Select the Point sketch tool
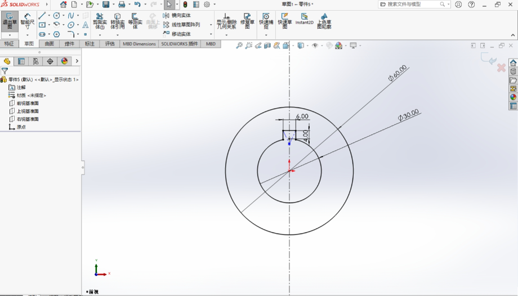Image resolution: width=518 pixels, height=296 pixels. (x=85, y=34)
